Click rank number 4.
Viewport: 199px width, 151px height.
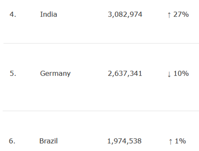point(13,14)
